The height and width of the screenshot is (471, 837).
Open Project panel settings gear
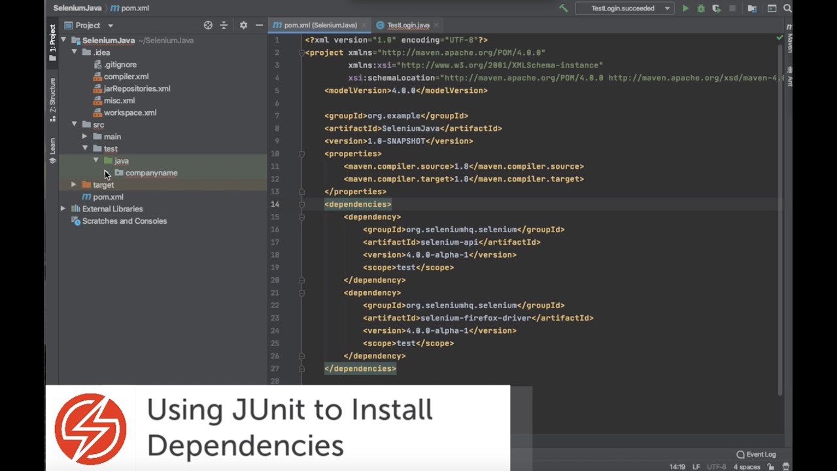click(x=243, y=25)
